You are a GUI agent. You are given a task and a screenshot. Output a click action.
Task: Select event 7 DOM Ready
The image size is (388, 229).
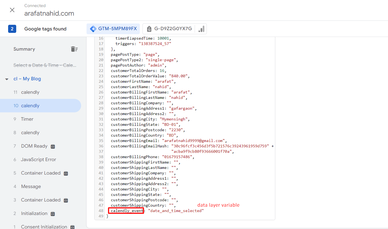coord(41,146)
